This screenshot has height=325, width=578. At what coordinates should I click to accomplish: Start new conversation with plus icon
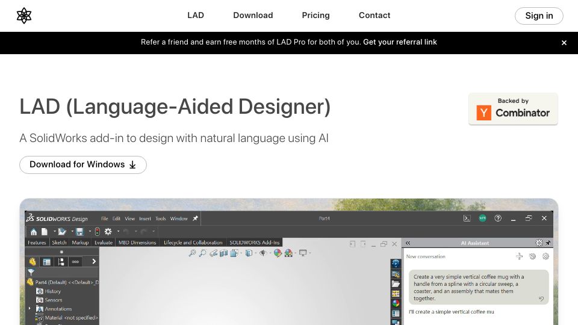click(x=519, y=256)
